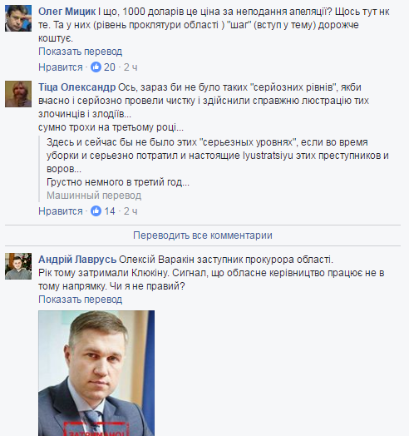Image resolution: width=409 pixels, height=436 pixels.
Task: Click the blue like icon with 20 reactions
Action: [x=96, y=67]
